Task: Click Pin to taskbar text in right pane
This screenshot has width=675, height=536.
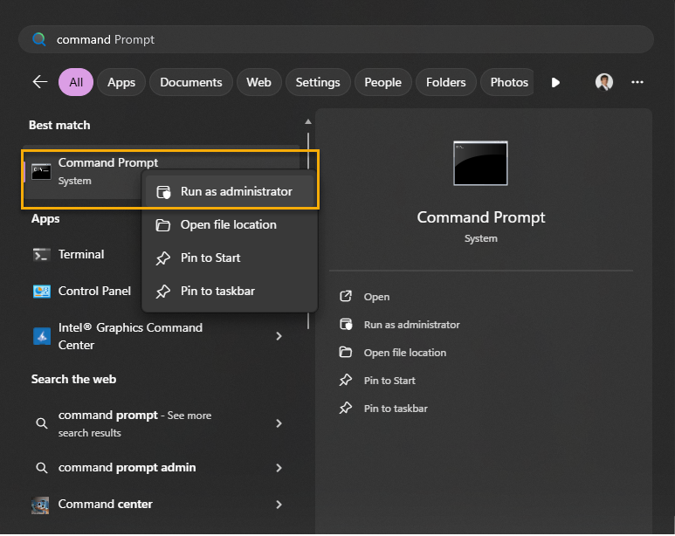Action: [396, 409]
